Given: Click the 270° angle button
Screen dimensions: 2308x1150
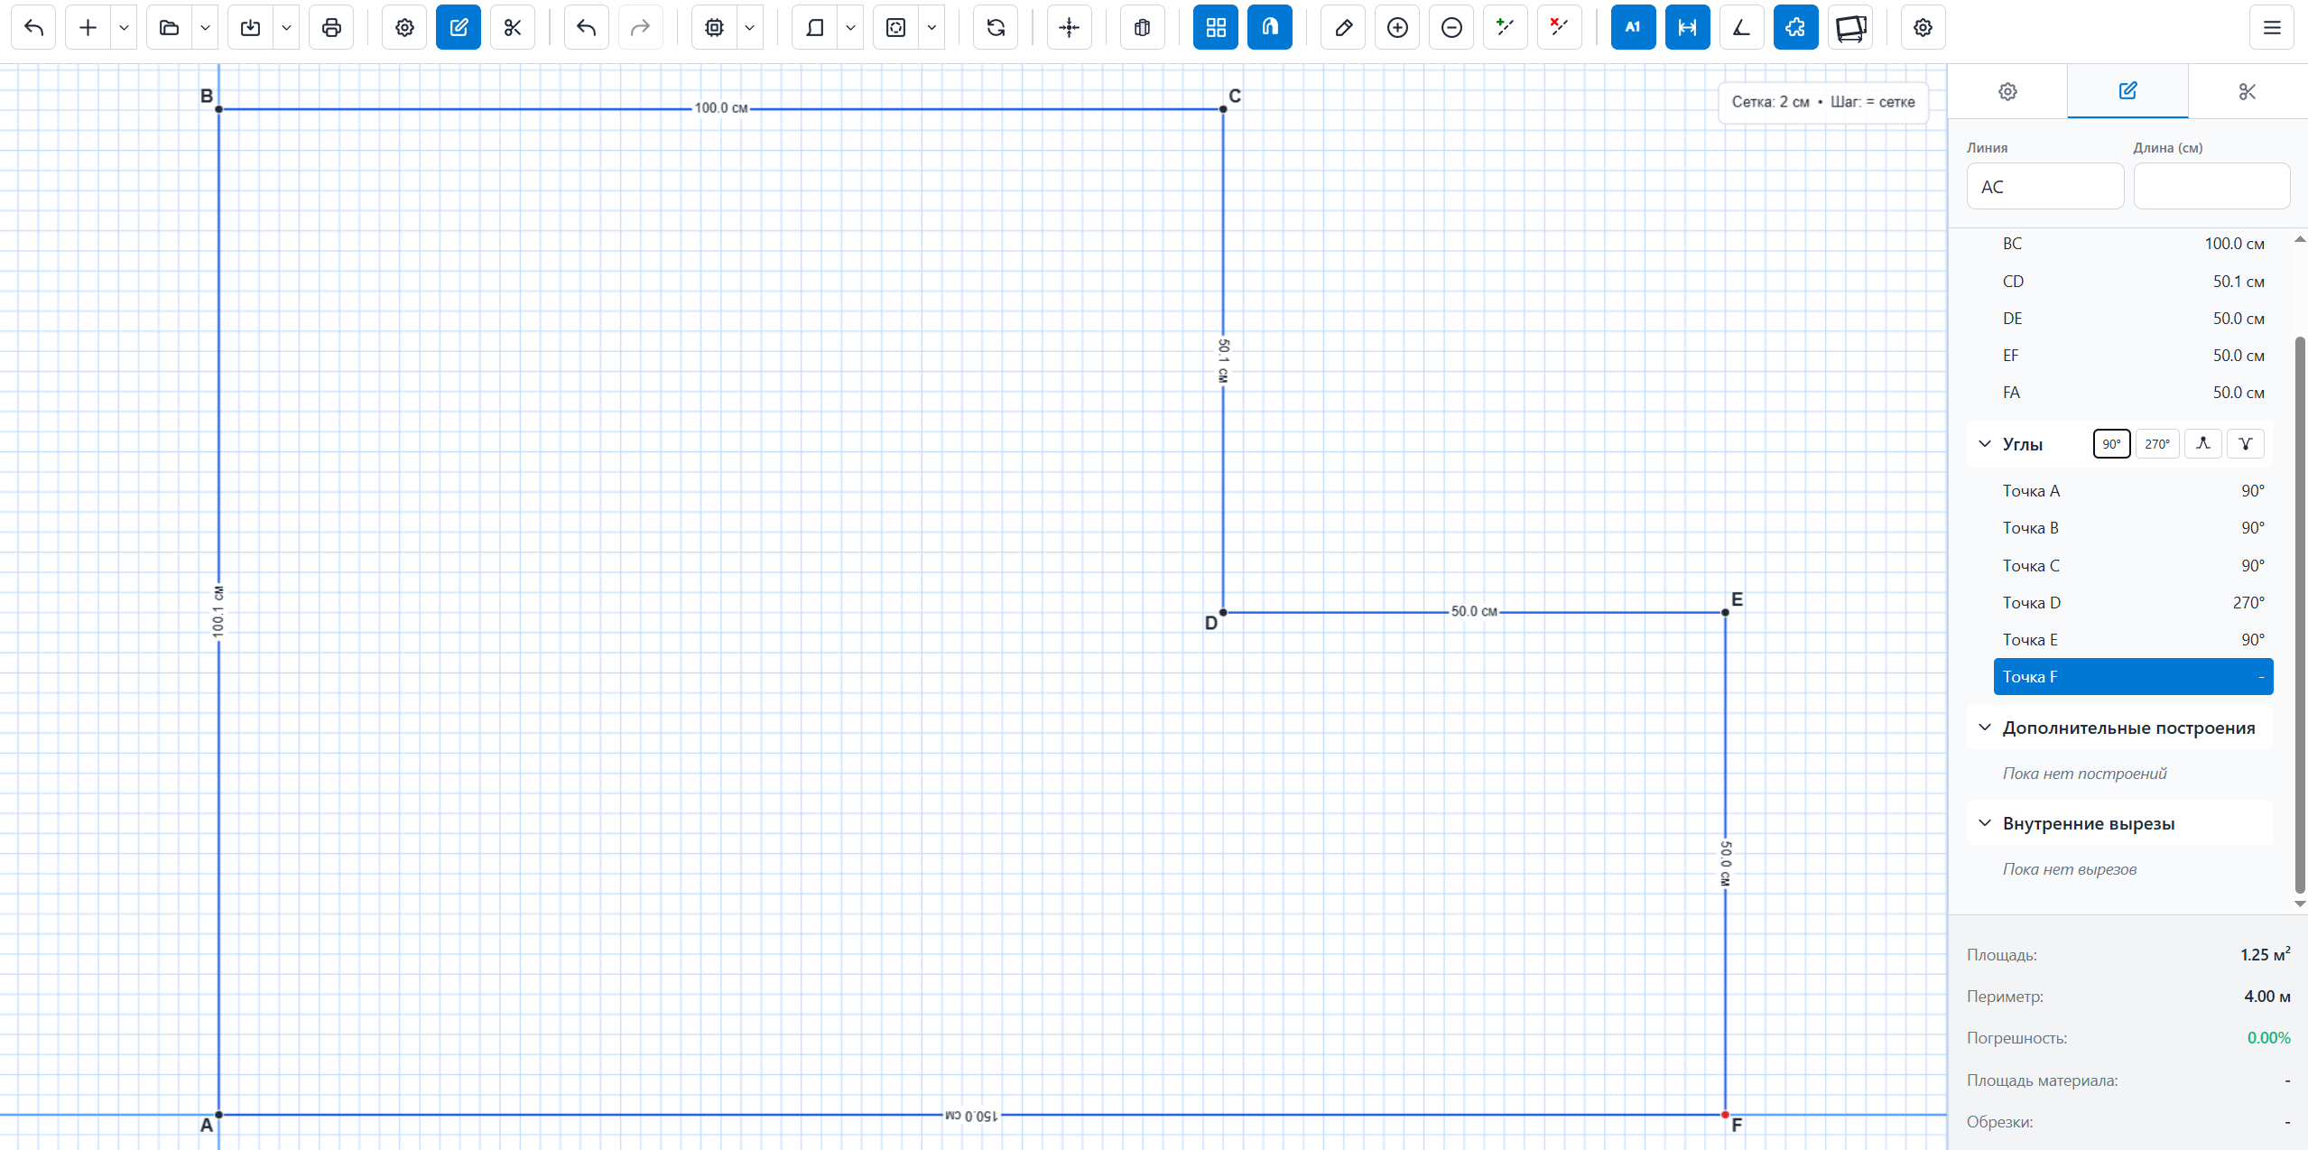Looking at the screenshot, I should [2156, 443].
